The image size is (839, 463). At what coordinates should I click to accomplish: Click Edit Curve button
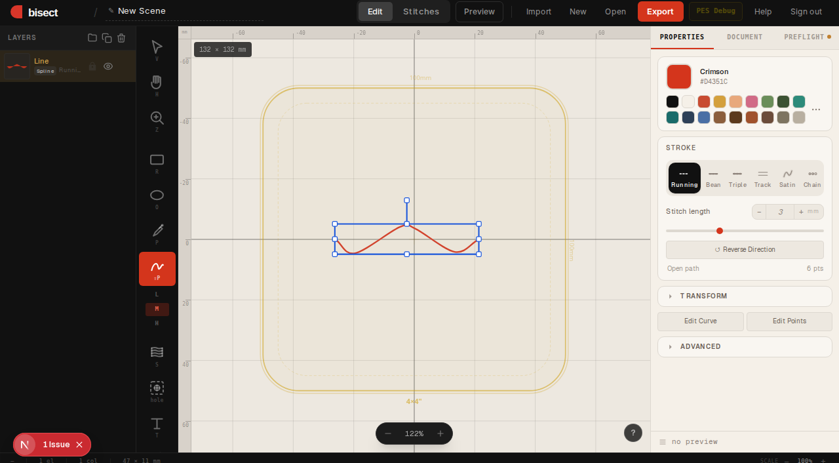701,321
